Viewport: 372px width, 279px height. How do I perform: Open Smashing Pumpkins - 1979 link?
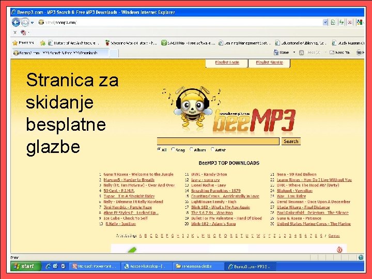(216, 191)
